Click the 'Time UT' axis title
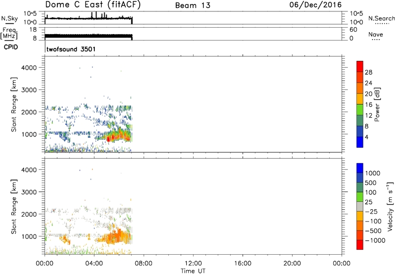 193,271
